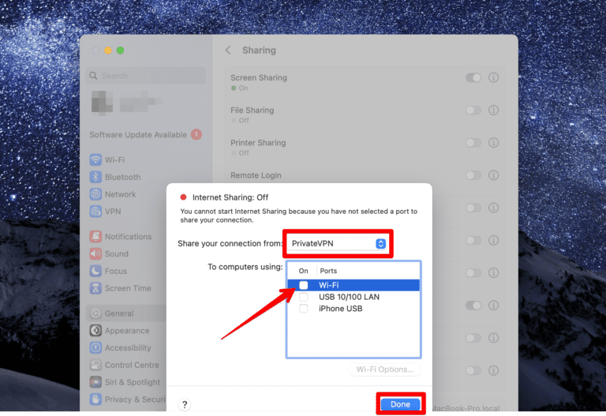Click the Wi-Fi icon in sidebar

[95, 159]
